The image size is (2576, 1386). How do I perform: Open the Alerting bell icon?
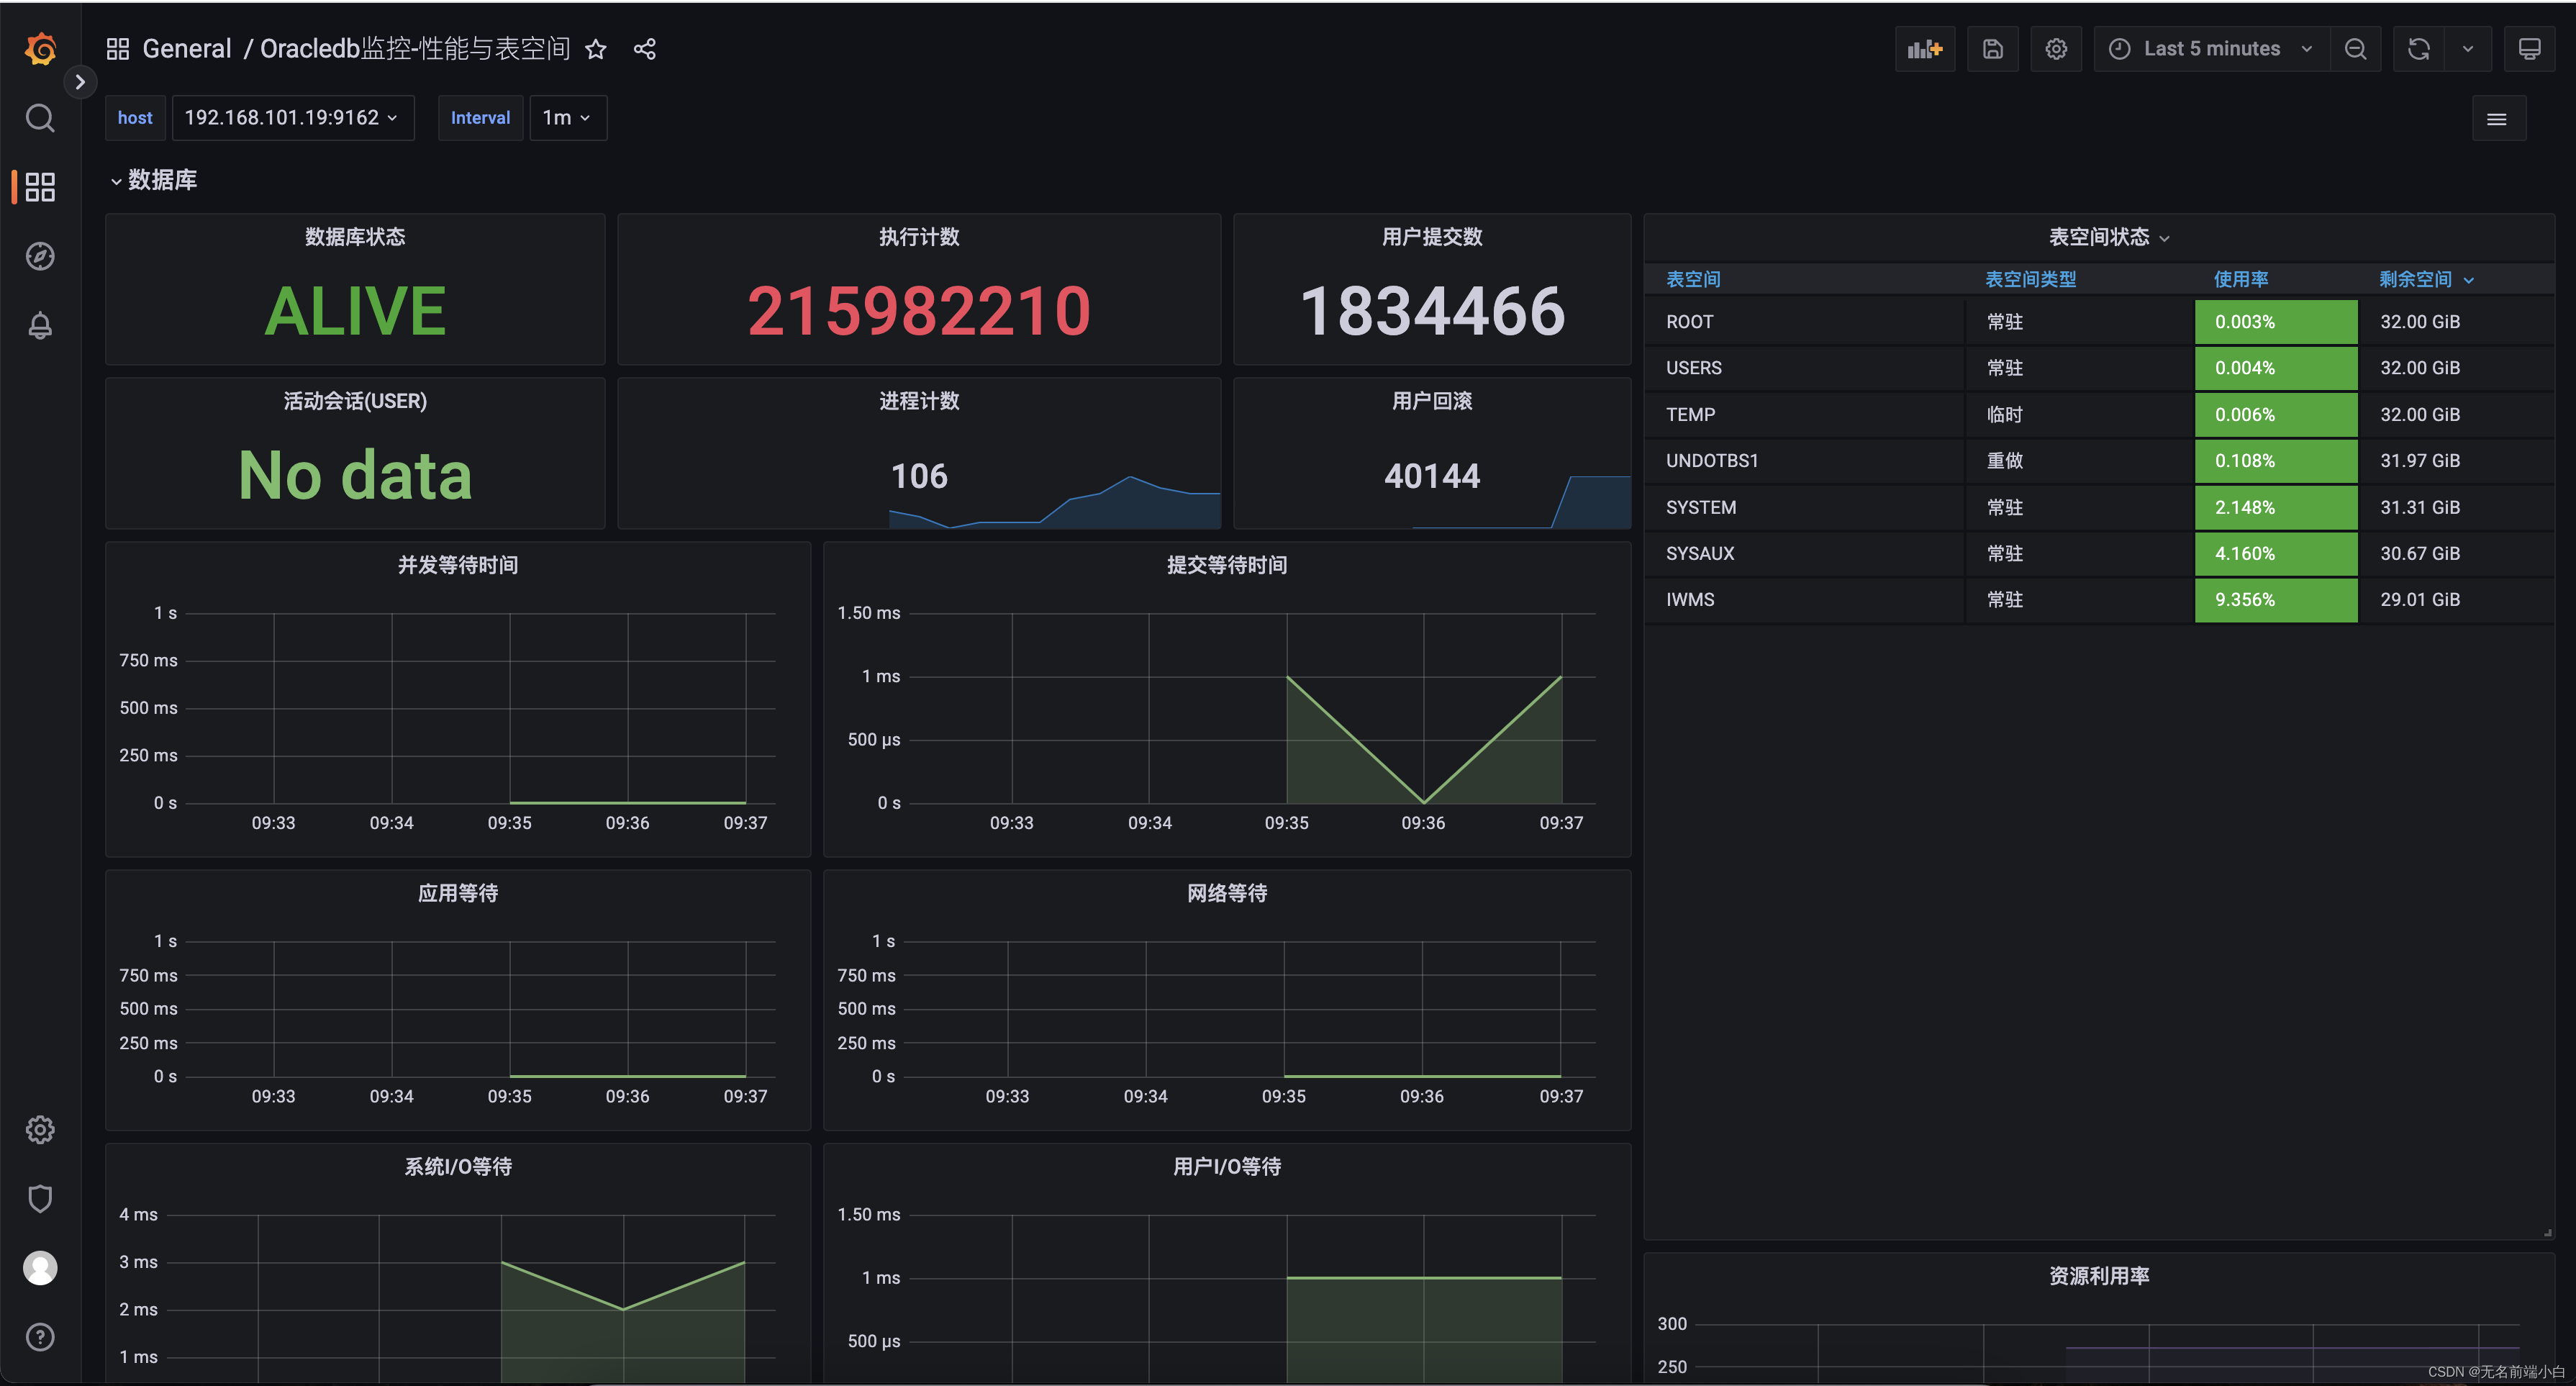click(x=40, y=325)
